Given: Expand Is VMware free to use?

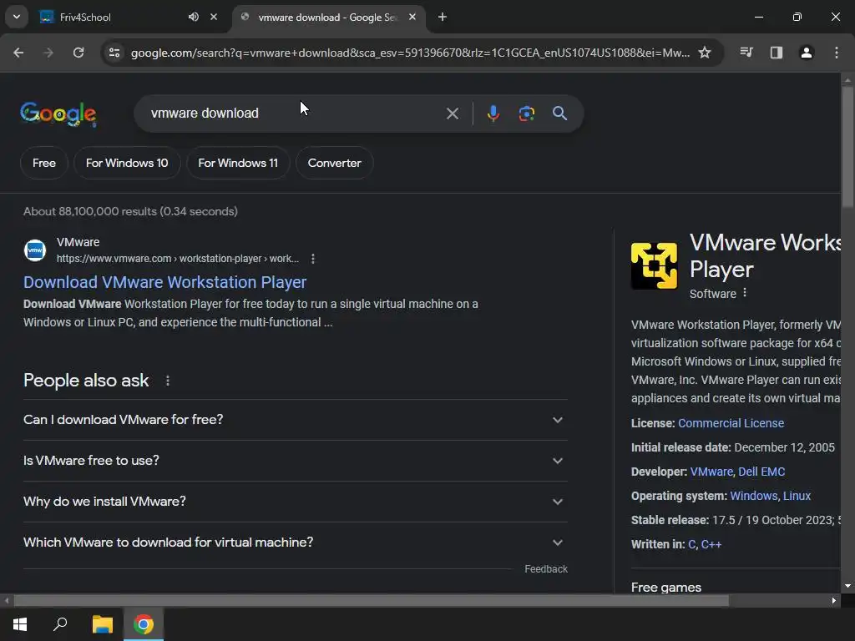Looking at the screenshot, I should (295, 461).
